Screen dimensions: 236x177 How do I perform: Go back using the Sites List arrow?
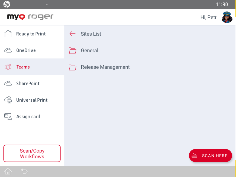coord(72,34)
